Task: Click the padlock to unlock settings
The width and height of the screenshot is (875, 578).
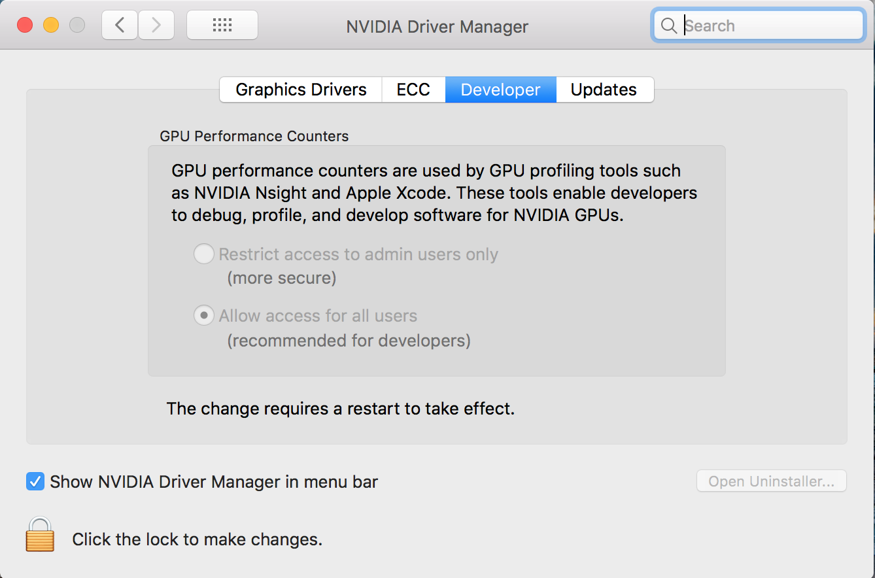Action: pyautogui.click(x=40, y=534)
